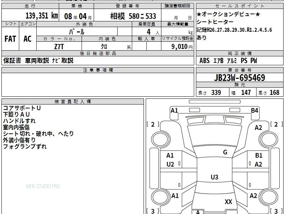Click the color number "Z7T"
The image size is (285, 214).
tap(59, 47)
